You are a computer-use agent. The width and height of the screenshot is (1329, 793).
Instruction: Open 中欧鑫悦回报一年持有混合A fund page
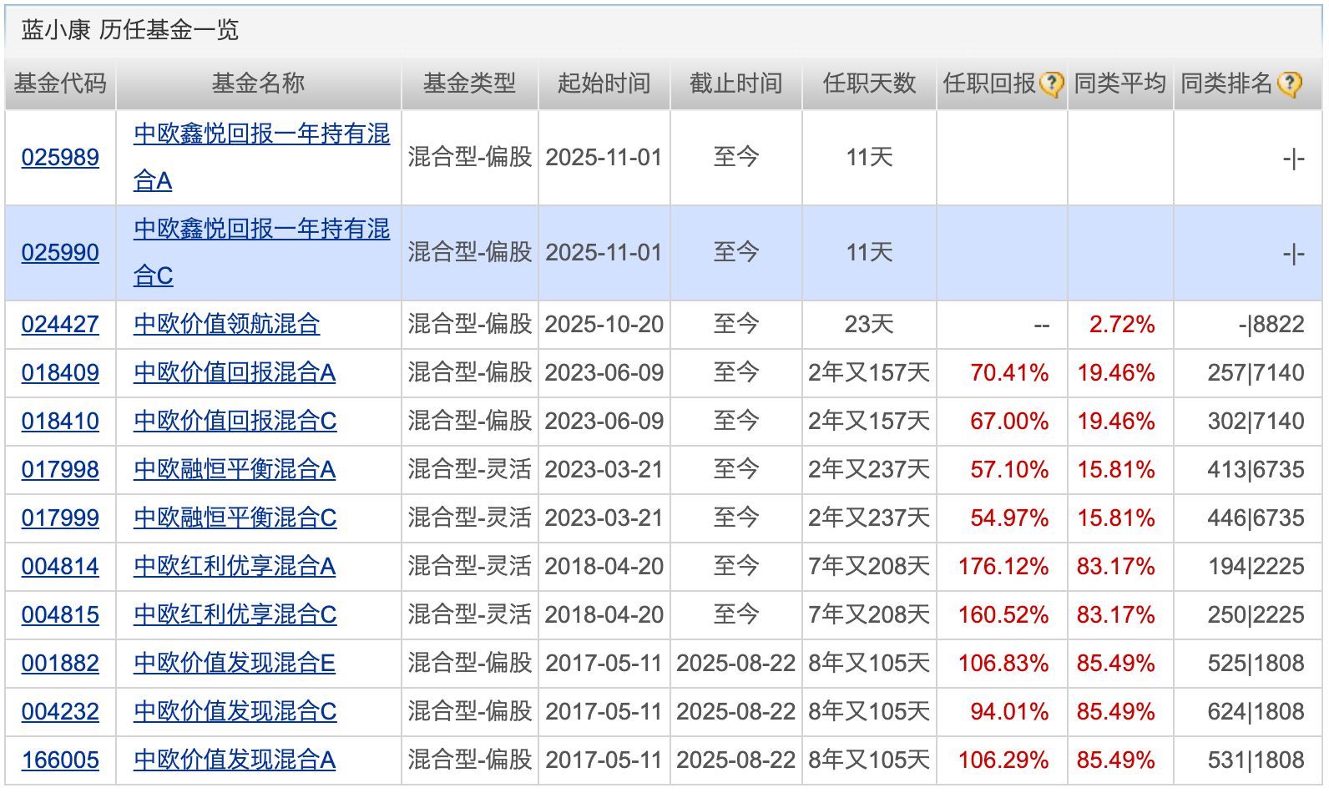(x=260, y=134)
